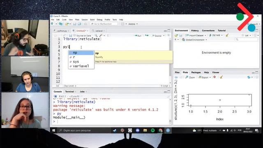Click the code tools magic wand icon
Screen dimensions: 263x148
tap(101, 35)
